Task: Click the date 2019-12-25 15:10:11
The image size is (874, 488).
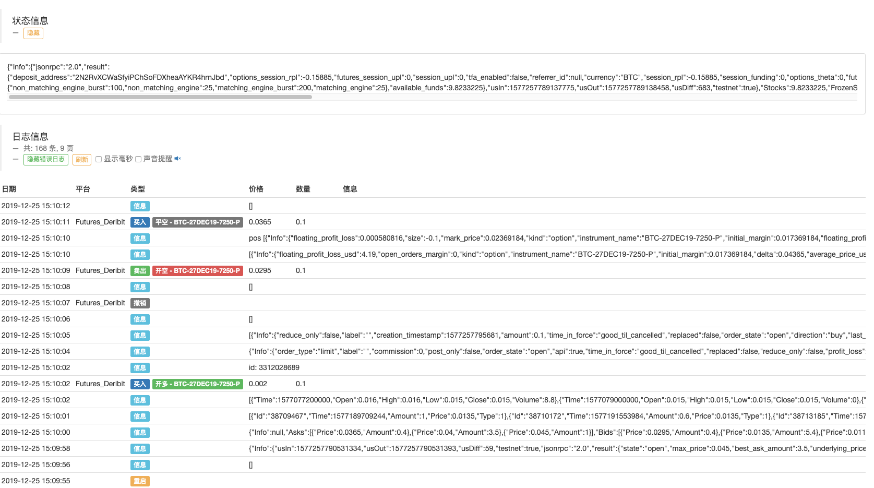Action: pos(35,222)
